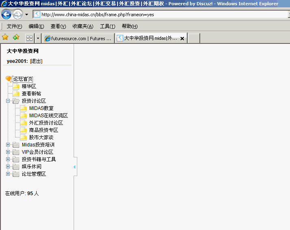The height and width of the screenshot is (230, 290).
Task: Click the 在线用户: 95 人 status text
Action: pyautogui.click(x=22, y=193)
